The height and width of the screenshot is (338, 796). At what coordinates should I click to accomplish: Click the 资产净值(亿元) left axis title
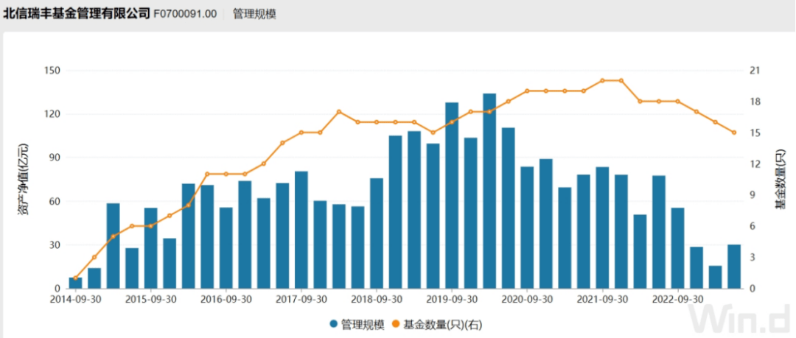click(23, 179)
